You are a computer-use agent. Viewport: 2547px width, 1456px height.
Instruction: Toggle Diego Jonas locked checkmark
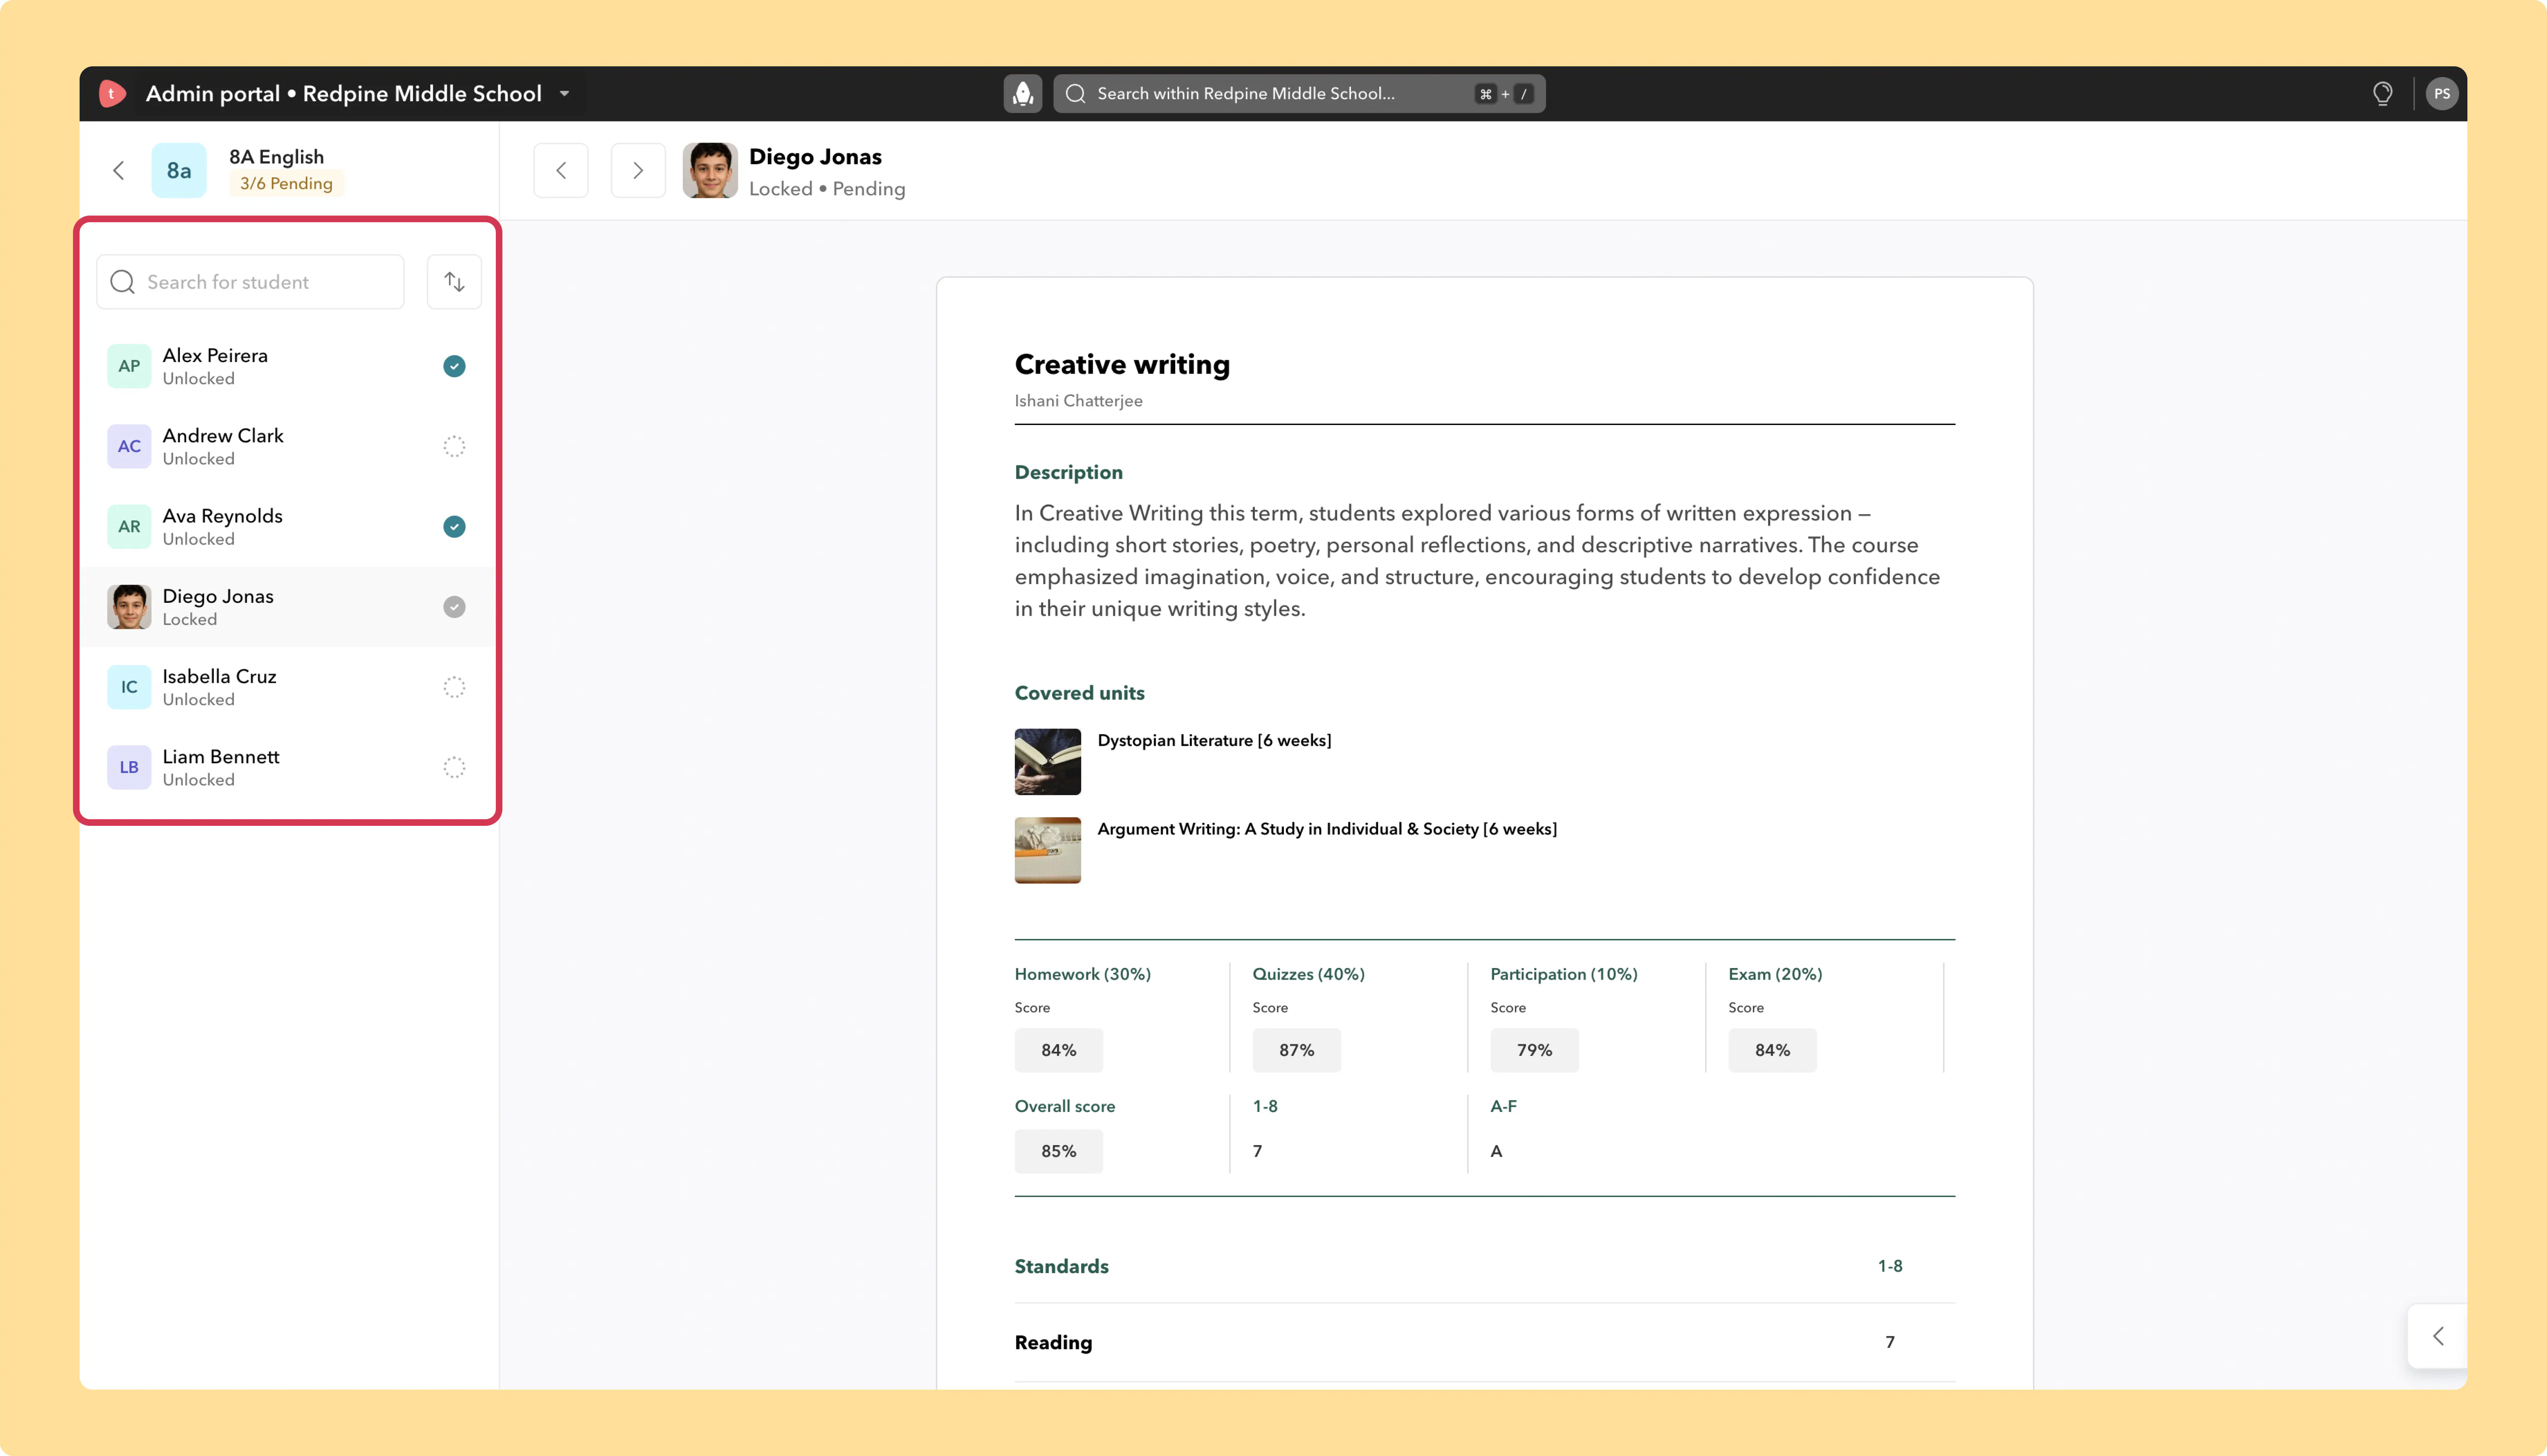[x=454, y=607]
